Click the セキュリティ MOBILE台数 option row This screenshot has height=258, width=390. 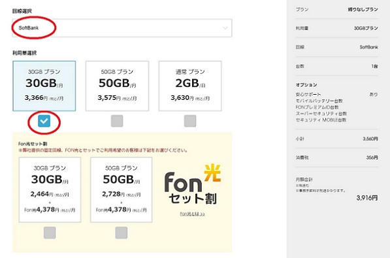[321, 120]
